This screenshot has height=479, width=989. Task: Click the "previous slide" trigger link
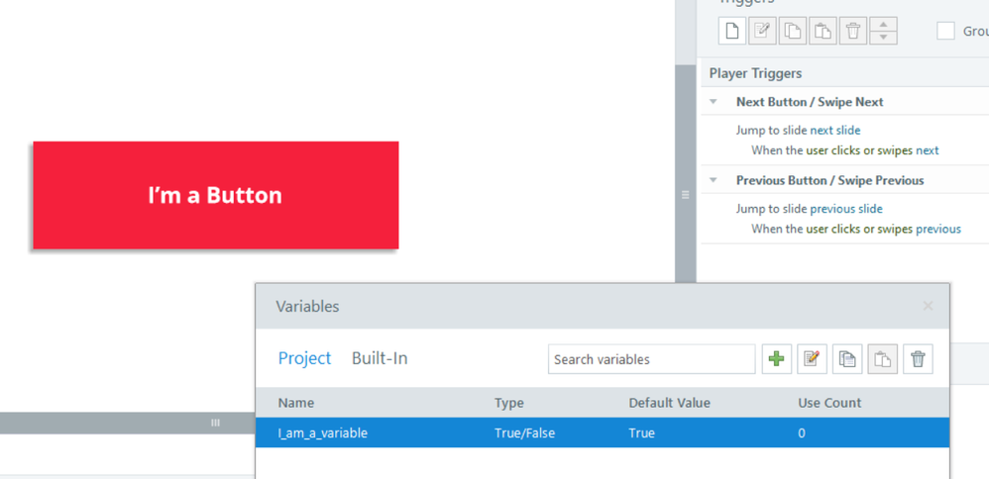click(x=846, y=209)
